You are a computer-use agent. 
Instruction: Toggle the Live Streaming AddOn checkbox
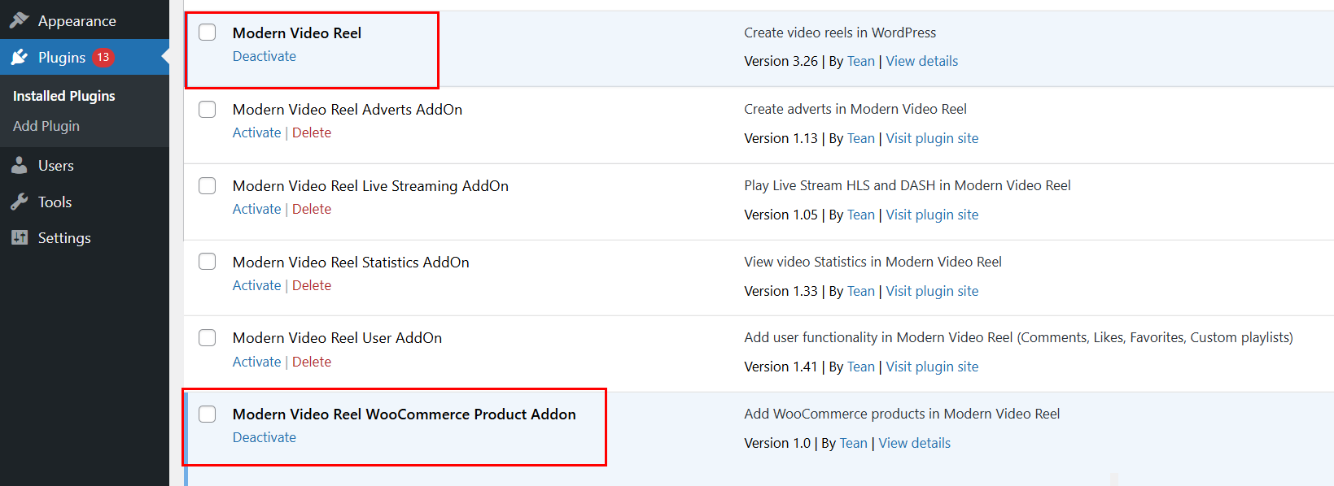(208, 185)
